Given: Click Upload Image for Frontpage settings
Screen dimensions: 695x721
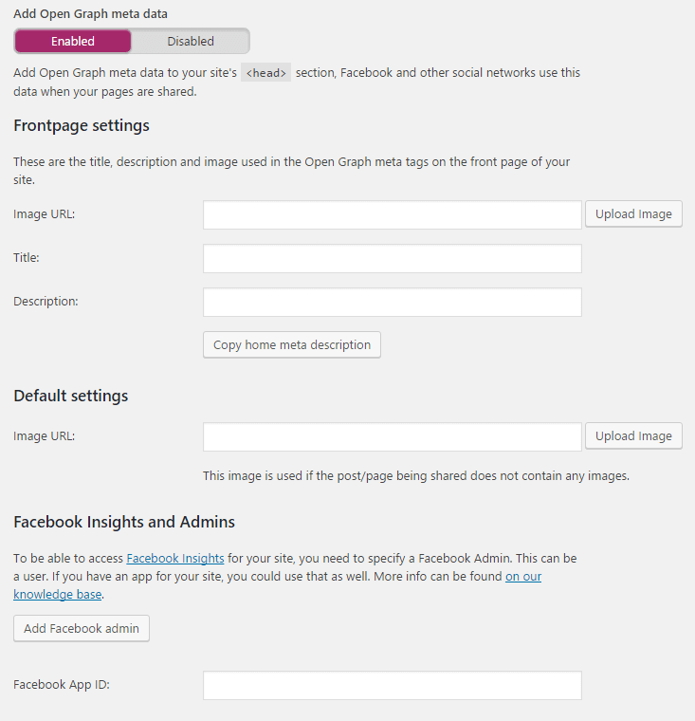Looking at the screenshot, I should (633, 213).
